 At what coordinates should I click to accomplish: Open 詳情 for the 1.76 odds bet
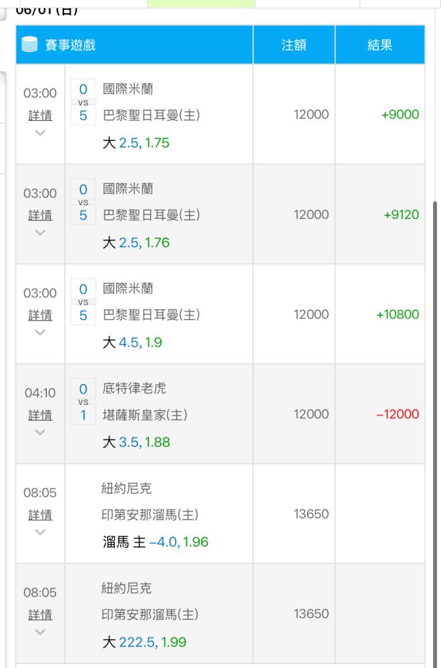pos(40,215)
